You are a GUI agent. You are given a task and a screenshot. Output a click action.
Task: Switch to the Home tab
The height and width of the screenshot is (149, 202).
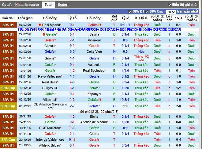[62, 5]
